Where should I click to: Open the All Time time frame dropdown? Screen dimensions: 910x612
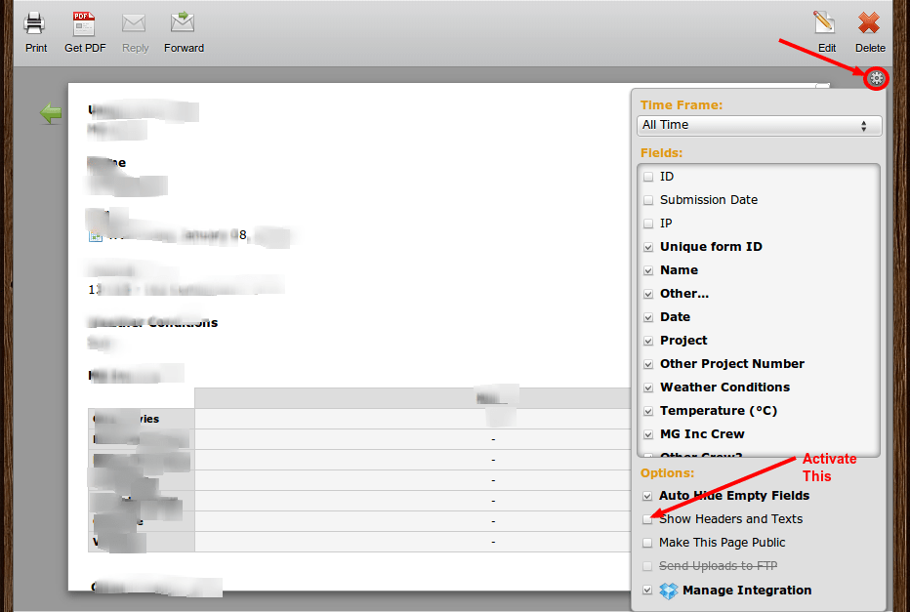(759, 125)
